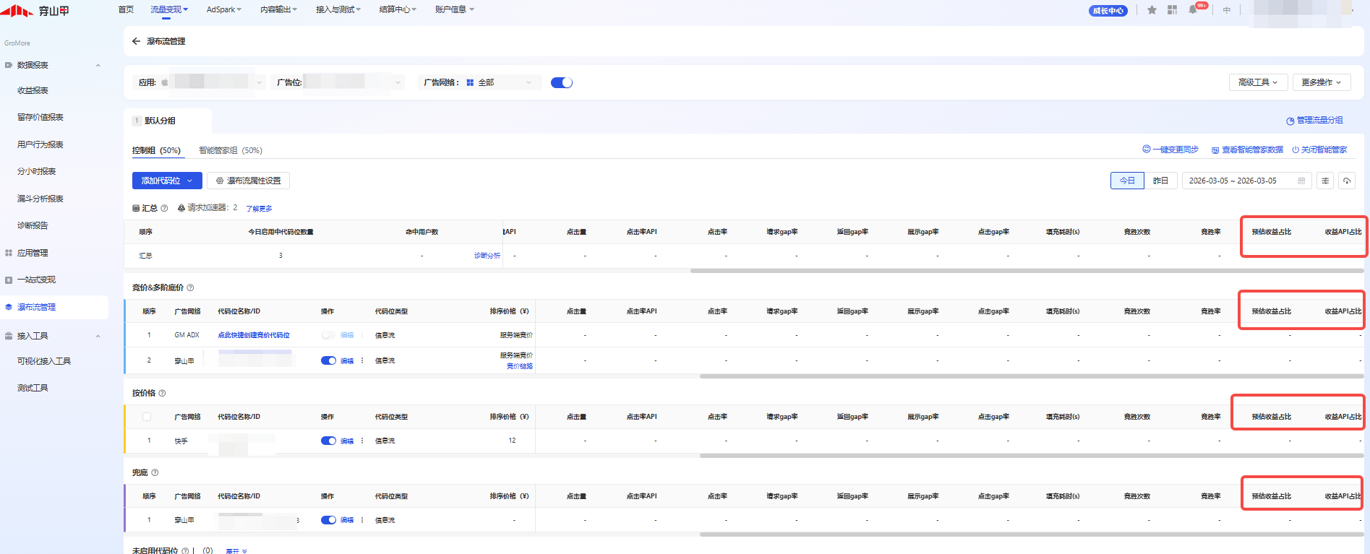Viewport: 1370px width, 554px height.
Task: Click the calendar icon in date range field
Action: click(x=1301, y=181)
